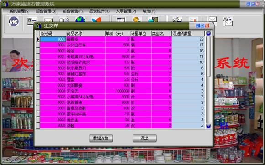The height and width of the screenshot is (165, 265).
Task: Click the scroll down button of the grid
Action: tap(208, 125)
